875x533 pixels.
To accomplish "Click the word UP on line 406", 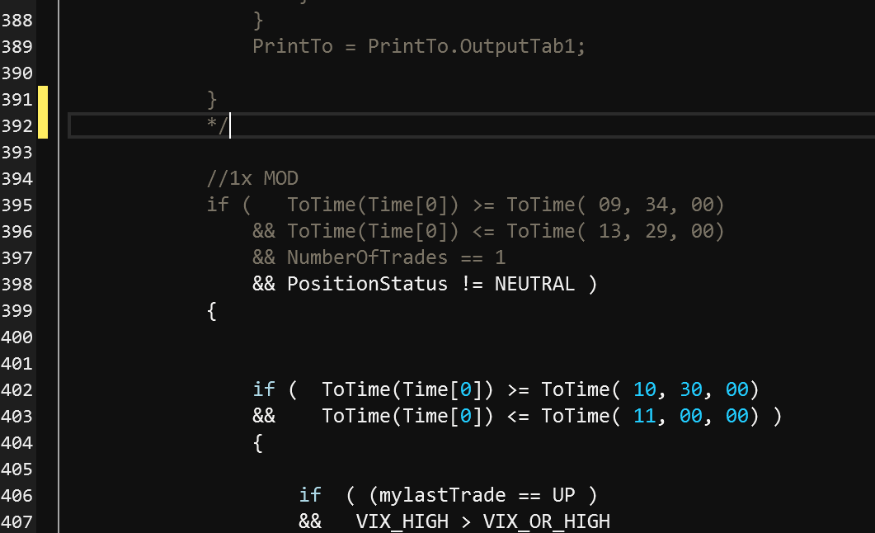I will point(563,495).
